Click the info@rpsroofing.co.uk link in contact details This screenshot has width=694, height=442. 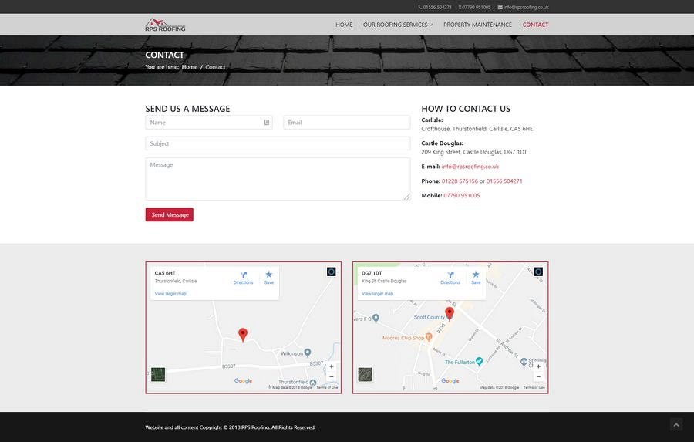(470, 167)
